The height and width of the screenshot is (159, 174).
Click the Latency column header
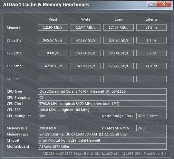pos(151,19)
